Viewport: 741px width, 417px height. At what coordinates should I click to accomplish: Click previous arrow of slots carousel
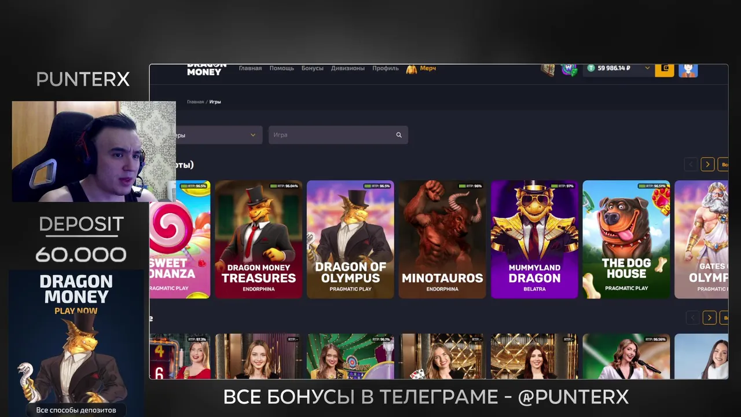click(691, 164)
